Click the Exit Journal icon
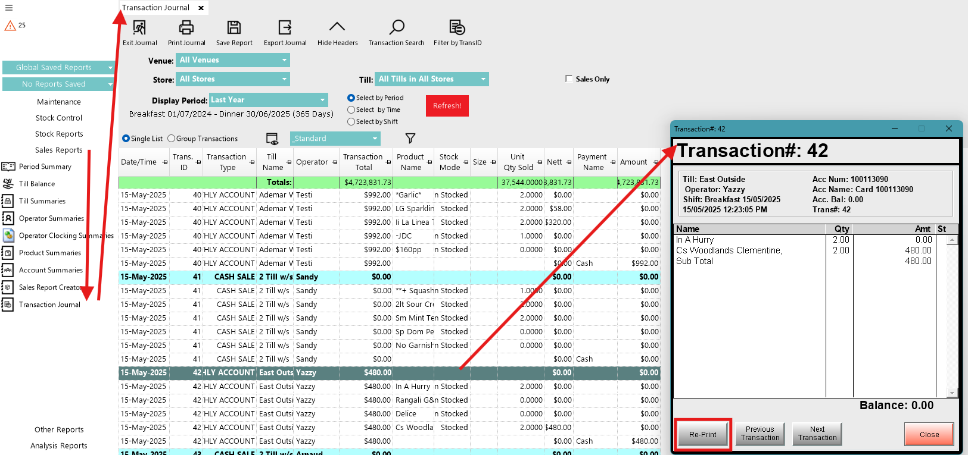 point(139,28)
